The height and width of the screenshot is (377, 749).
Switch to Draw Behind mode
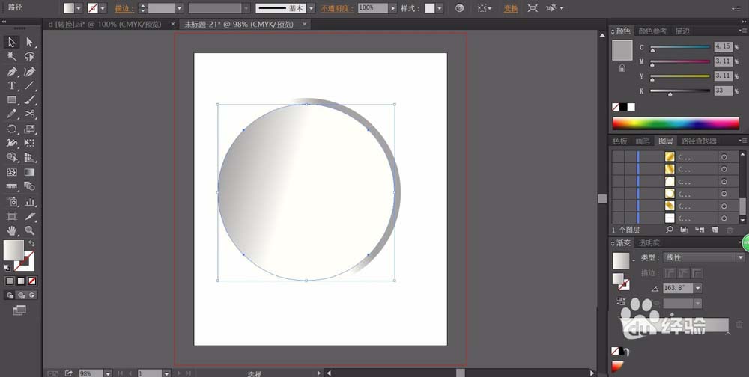[21, 295]
